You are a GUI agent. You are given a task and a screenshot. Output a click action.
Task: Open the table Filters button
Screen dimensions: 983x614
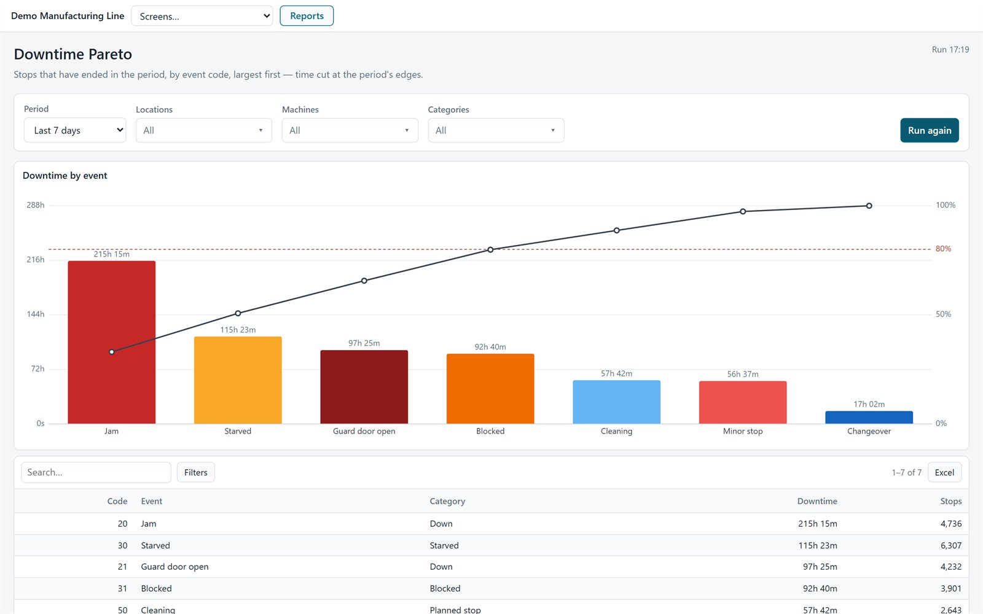point(196,472)
